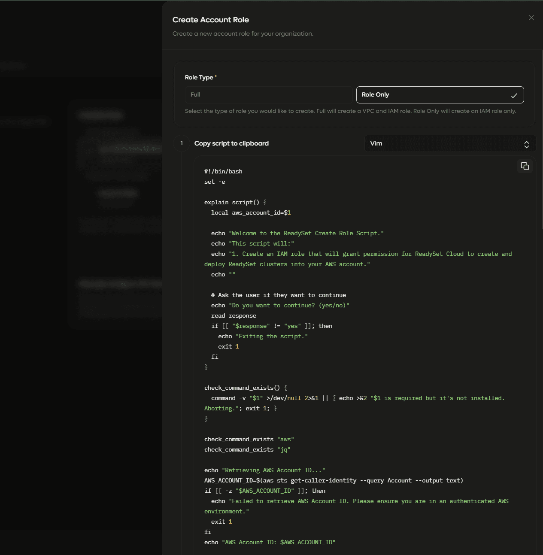The height and width of the screenshot is (555, 543).
Task: Click the 'Welcome to the ReadySet' echo line
Action: point(297,233)
